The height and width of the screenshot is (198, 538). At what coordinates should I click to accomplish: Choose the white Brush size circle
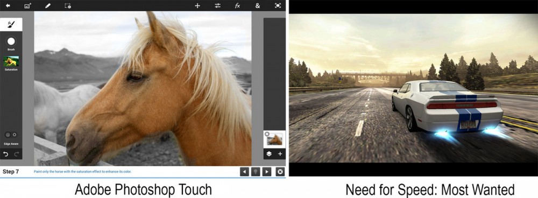coord(11,41)
